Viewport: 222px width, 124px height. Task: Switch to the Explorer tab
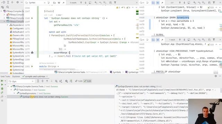pos(16,76)
